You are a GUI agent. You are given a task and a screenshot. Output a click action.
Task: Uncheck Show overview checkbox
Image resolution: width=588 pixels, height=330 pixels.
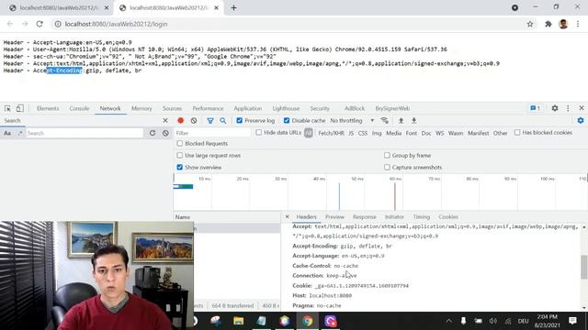[180, 167]
